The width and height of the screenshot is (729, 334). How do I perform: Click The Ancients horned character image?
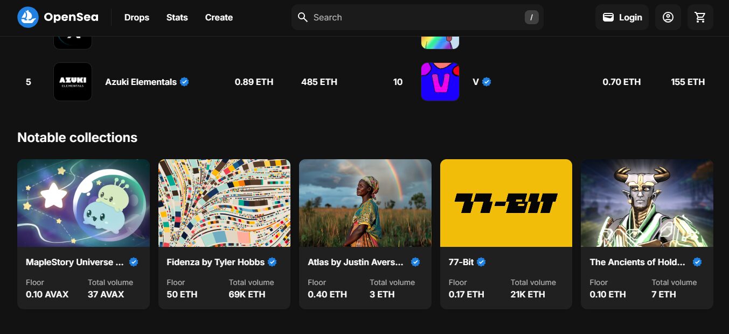click(x=647, y=203)
